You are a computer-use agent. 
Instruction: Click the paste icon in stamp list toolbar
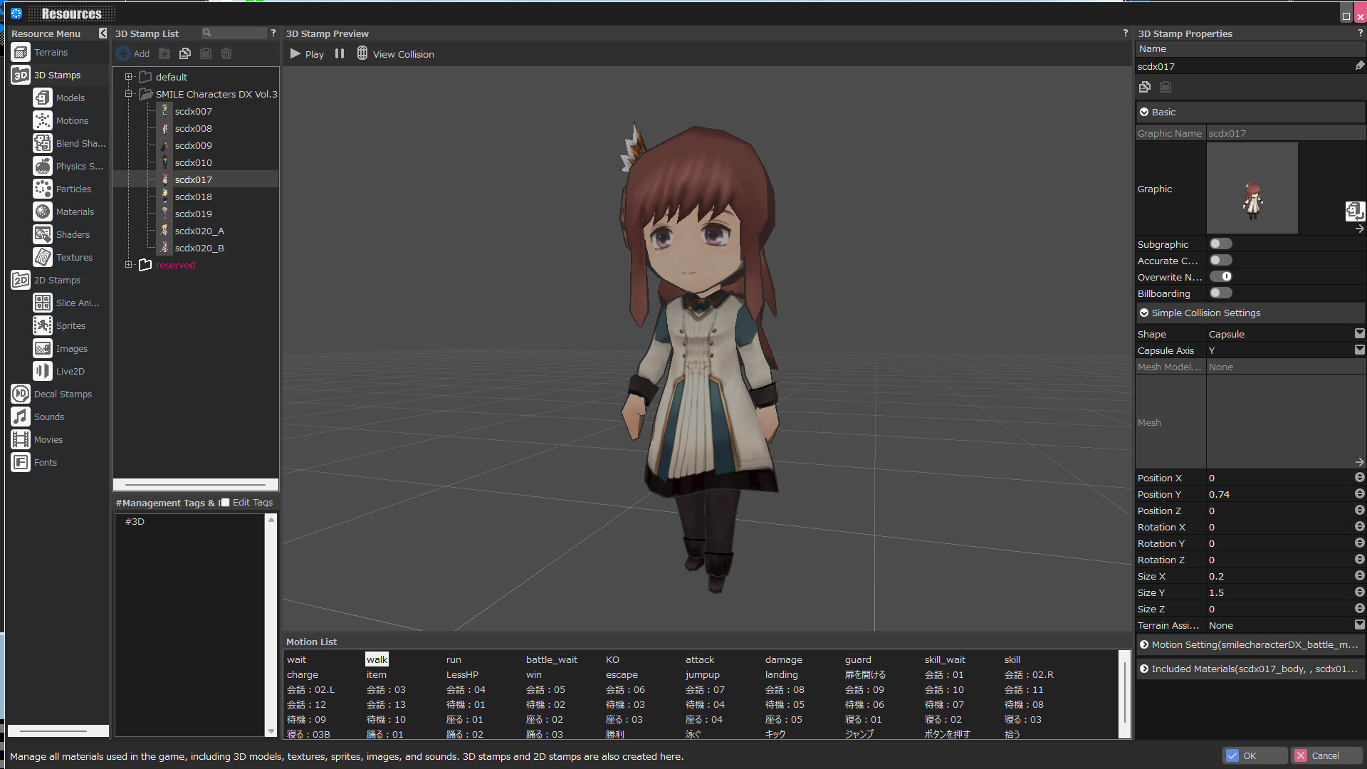tap(206, 53)
